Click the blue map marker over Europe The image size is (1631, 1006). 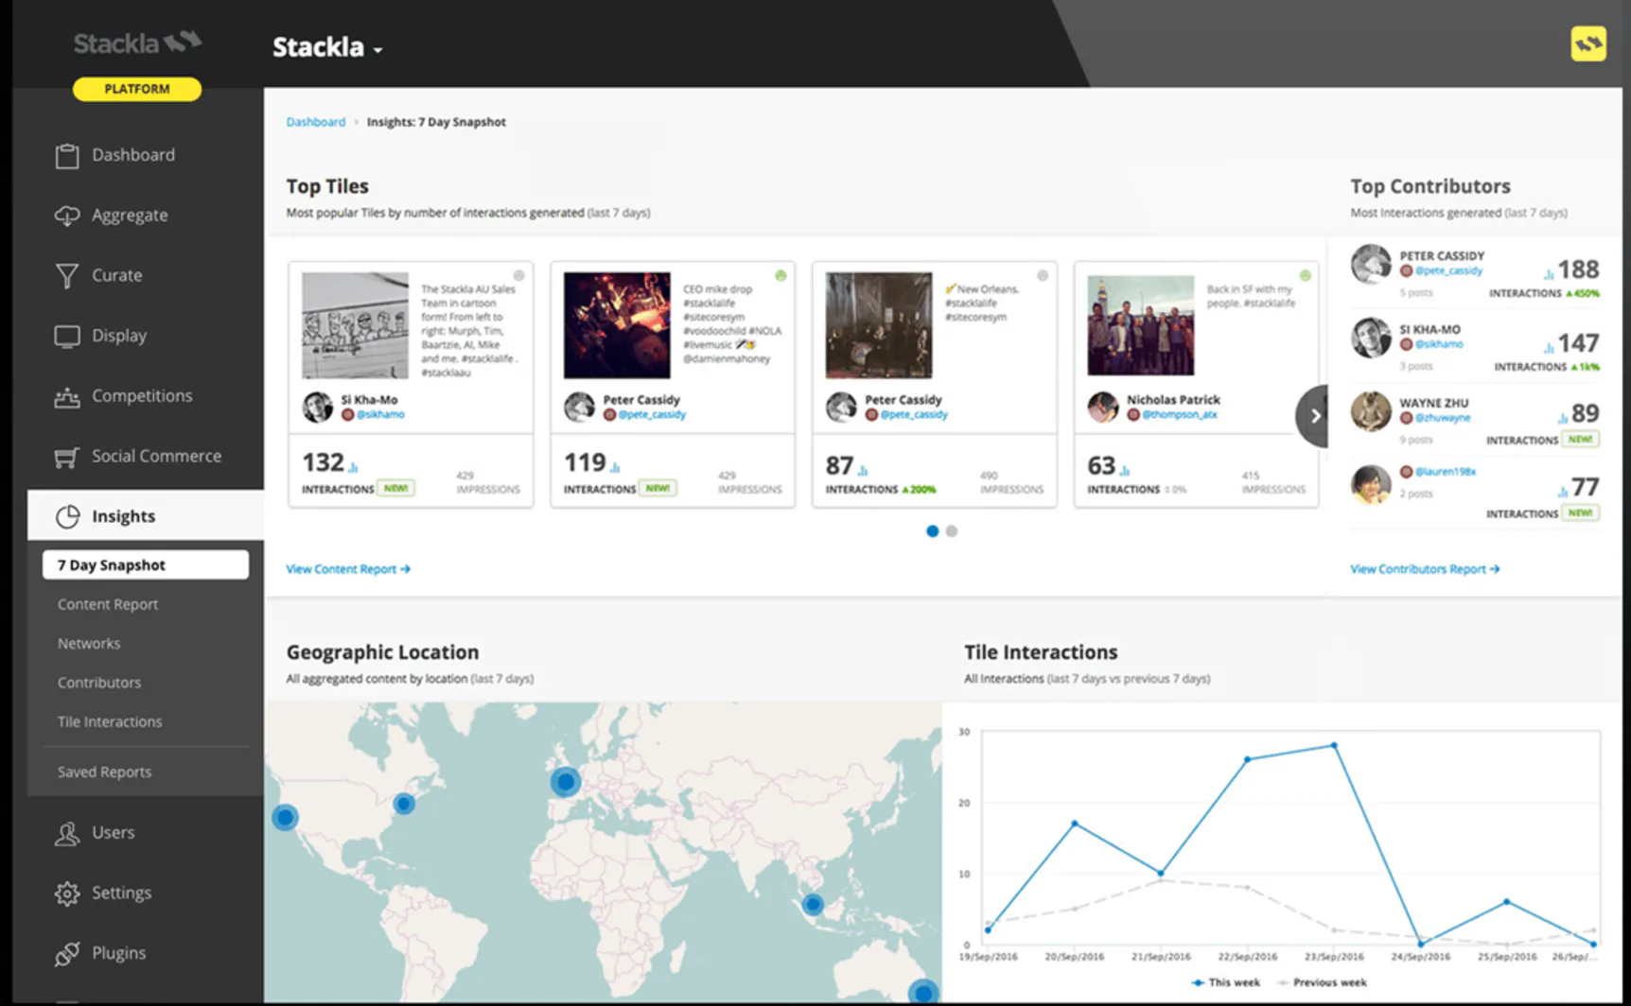(x=566, y=782)
